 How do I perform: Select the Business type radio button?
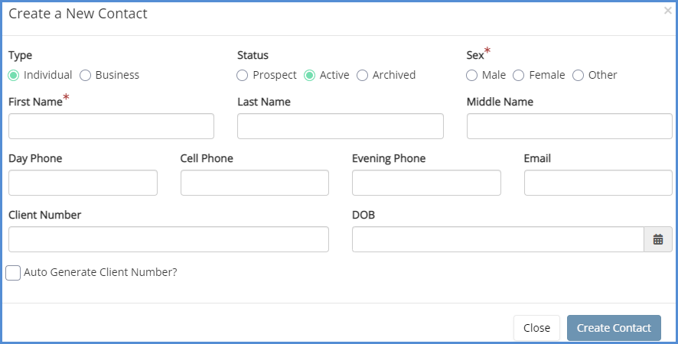click(86, 75)
